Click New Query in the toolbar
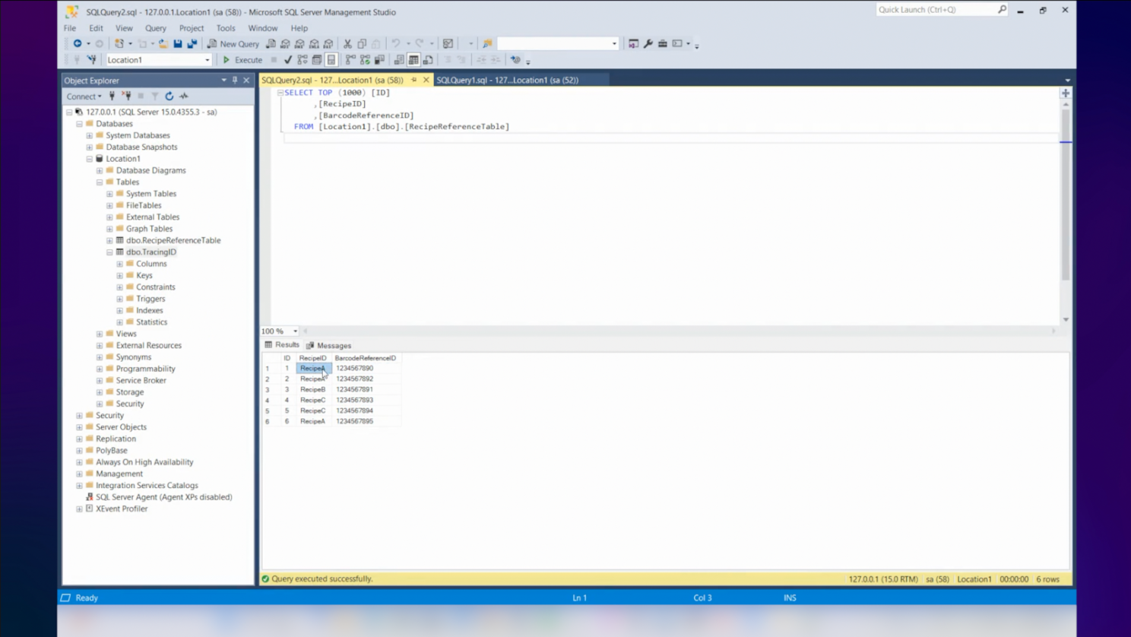The height and width of the screenshot is (637, 1131). (233, 44)
